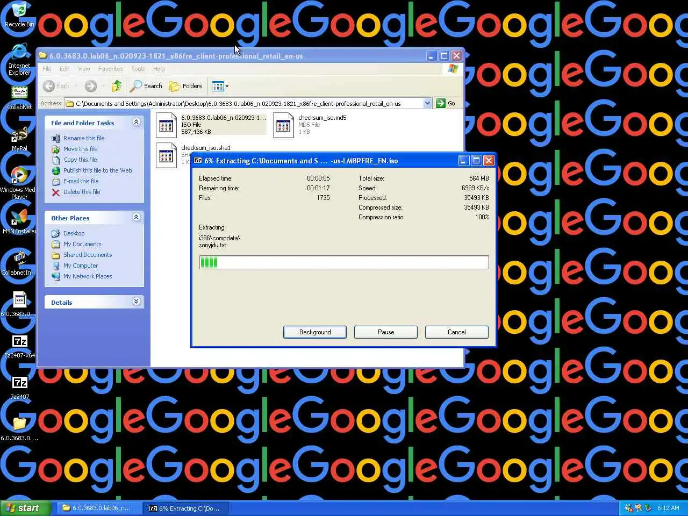Open the Recycle Bin desktop icon
The image size is (688, 516).
pos(19,15)
